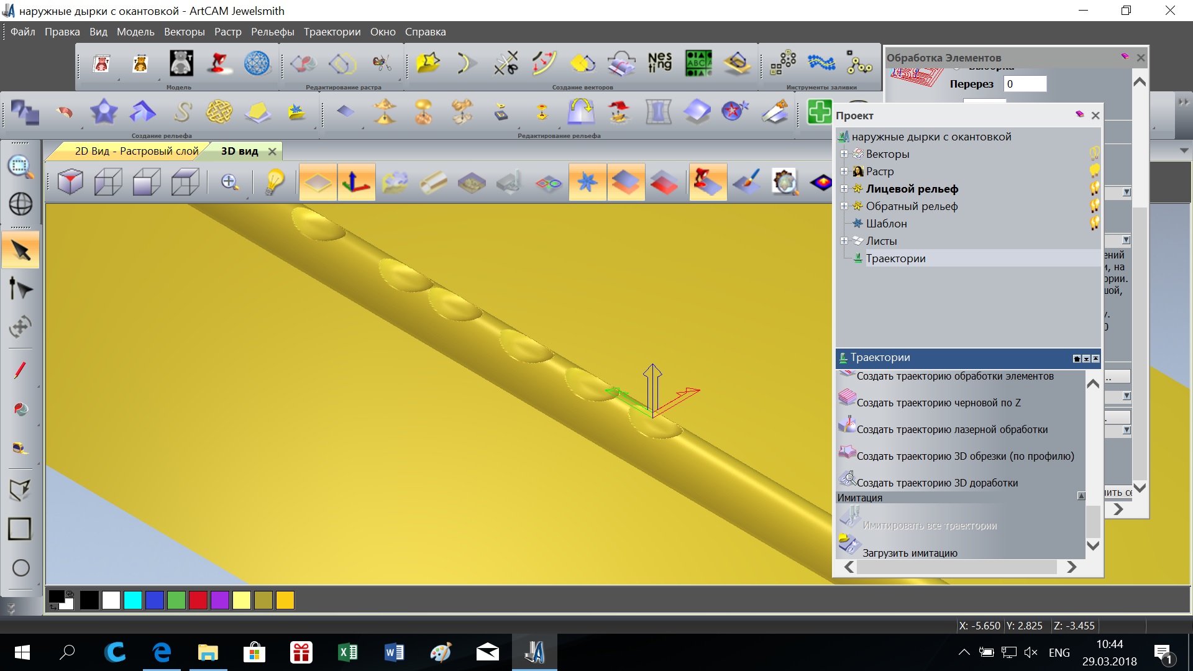The image size is (1193, 671).
Task: Toggle visibility bulb for Лицевой рельеф
Action: [x=1094, y=188]
